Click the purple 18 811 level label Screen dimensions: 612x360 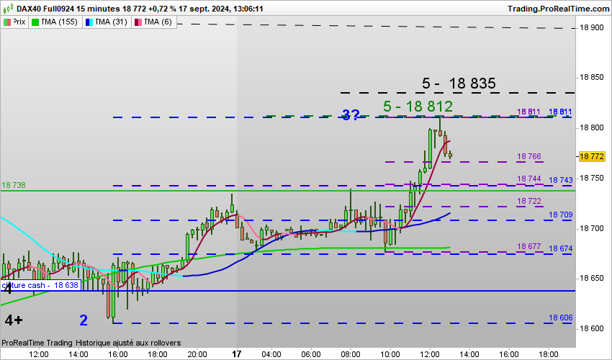528,112
